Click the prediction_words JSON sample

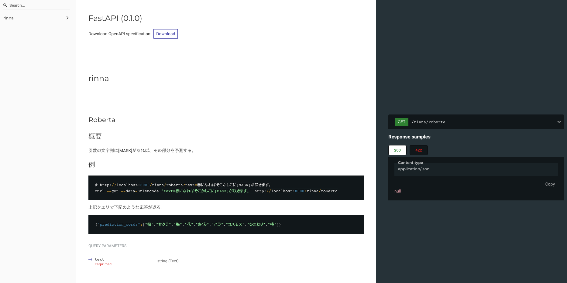pos(188,224)
